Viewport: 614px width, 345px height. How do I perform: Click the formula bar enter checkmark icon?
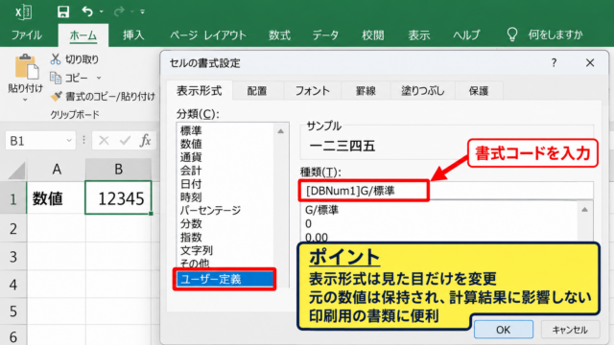coord(125,141)
